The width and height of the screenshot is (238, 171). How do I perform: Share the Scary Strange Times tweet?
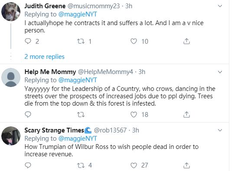[x=186, y=165]
